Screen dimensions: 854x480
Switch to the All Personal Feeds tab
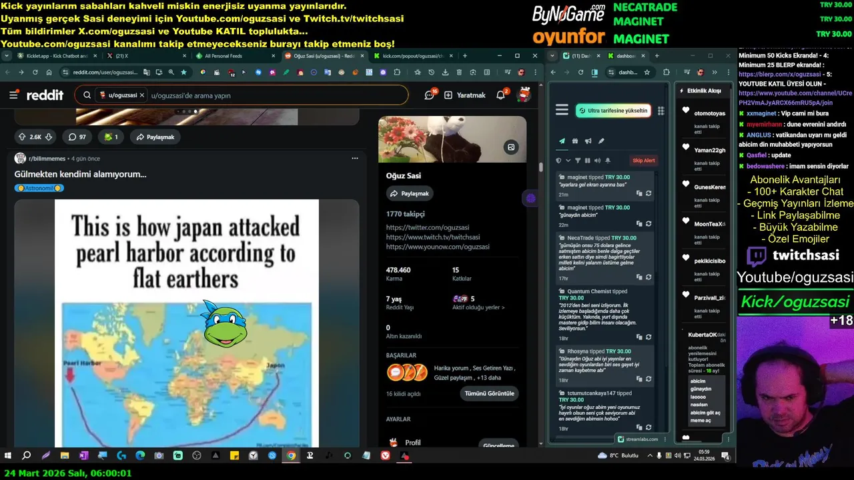235,56
